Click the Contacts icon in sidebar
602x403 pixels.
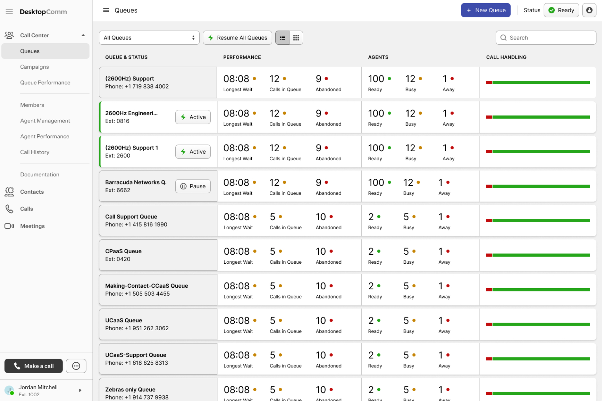pos(9,192)
